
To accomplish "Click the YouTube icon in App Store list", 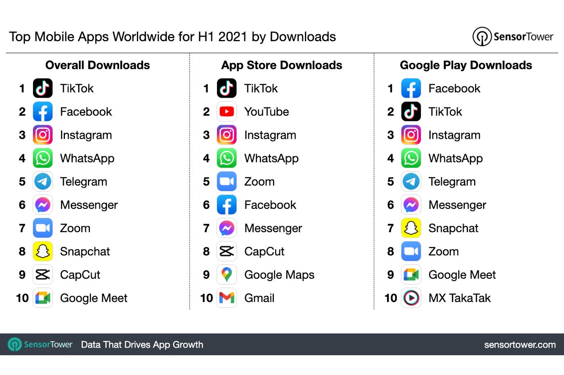I will [227, 112].
